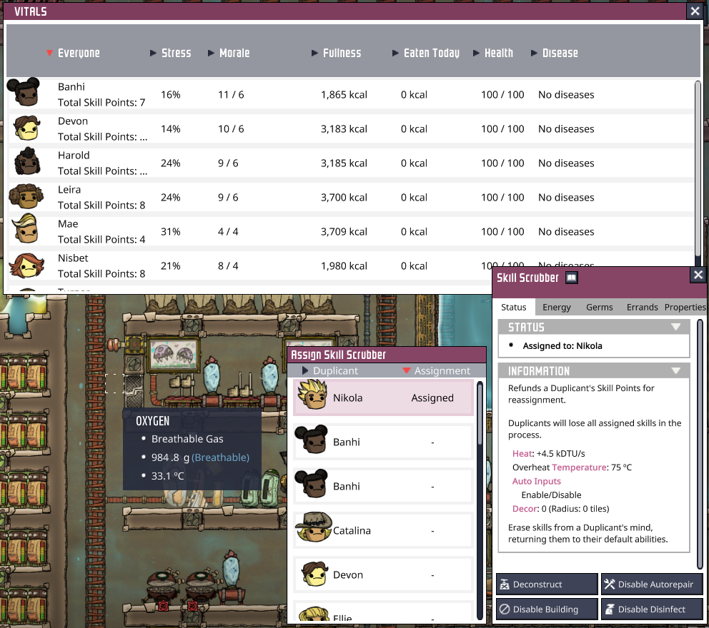
Task: Switch to the Energy tab
Action: point(556,307)
